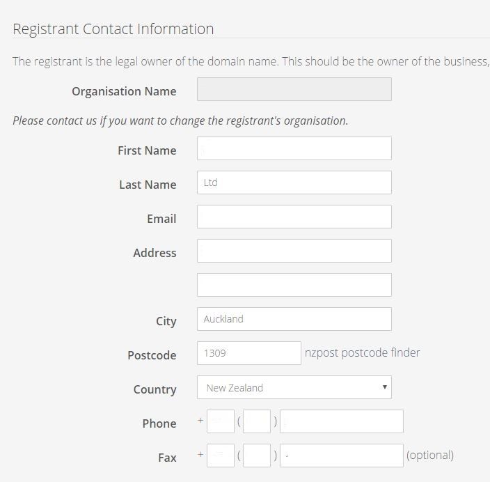Click the disabled Organisation Name field
Viewport: 490px width, 482px height.
click(294, 89)
